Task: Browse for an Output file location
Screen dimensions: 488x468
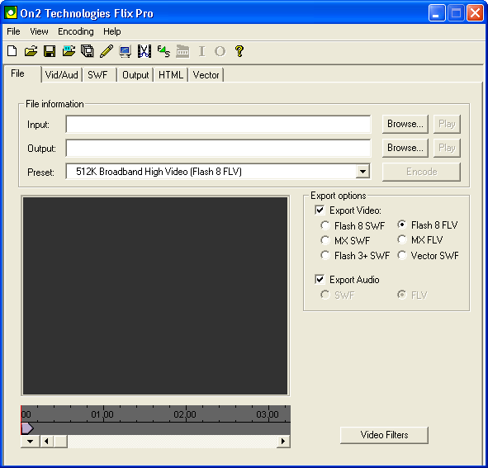Action: click(405, 148)
